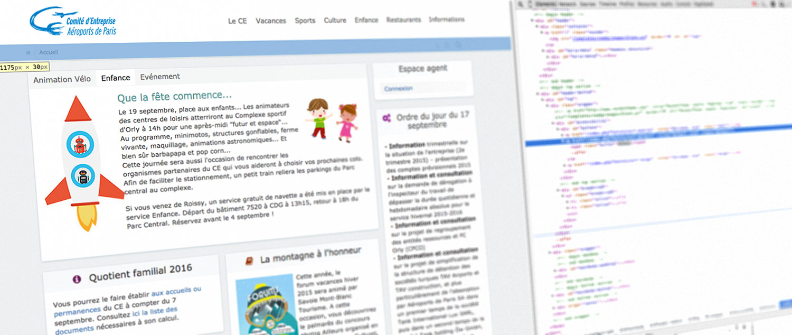
Task: Switch to the Evénement tab
Action: point(160,76)
